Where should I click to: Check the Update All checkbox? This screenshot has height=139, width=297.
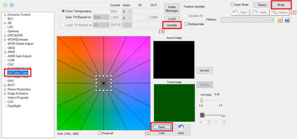[x=186, y=16]
